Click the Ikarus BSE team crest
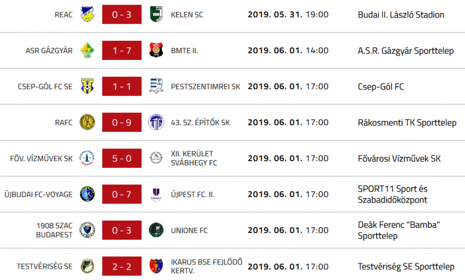The height and width of the screenshot is (280, 465). pos(156,267)
